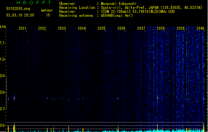Click the 0.9 kHz axis label
The image size is (208, 132).
tap(3, 76)
